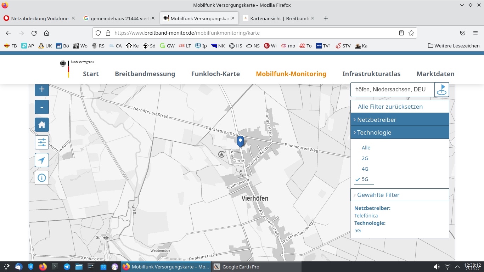Open a new browser tab
The image size is (484, 272).
pos(326,18)
